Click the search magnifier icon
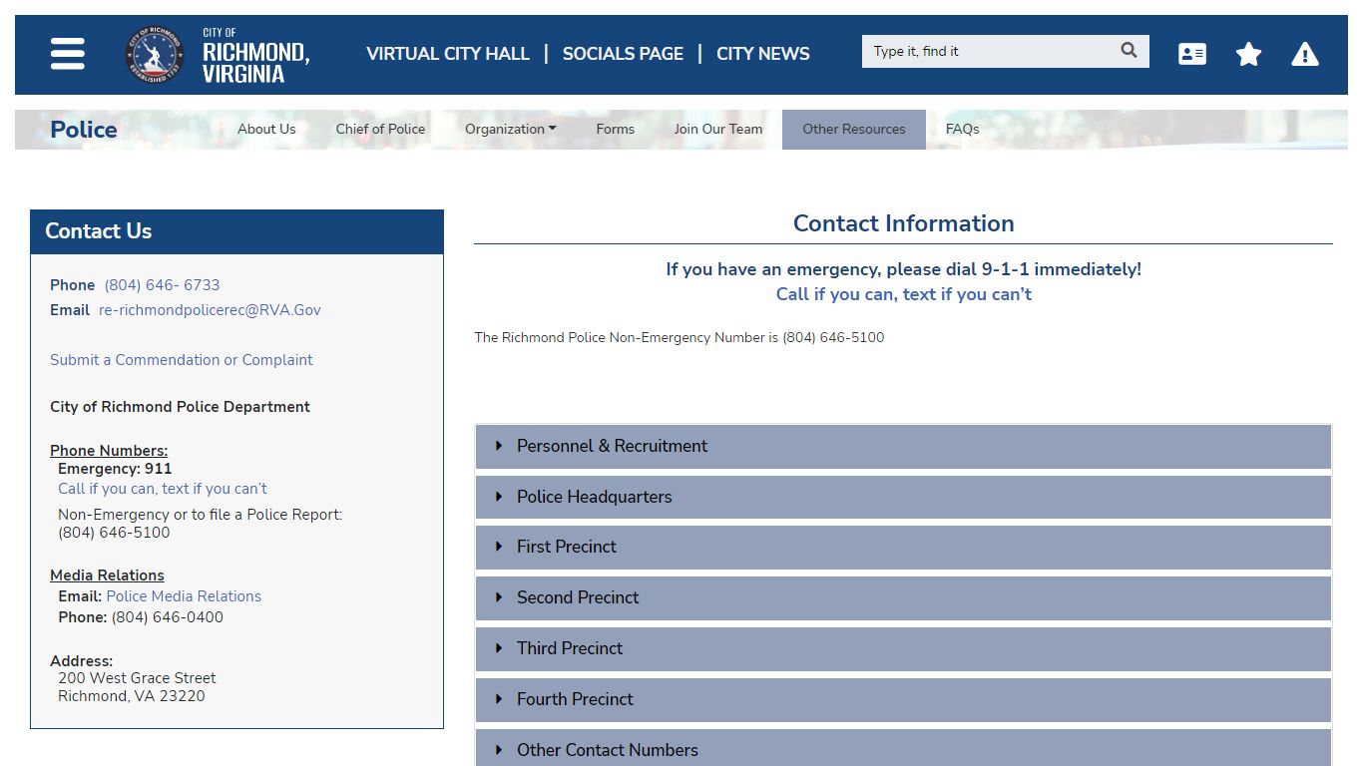The image size is (1363, 766). 1129,51
